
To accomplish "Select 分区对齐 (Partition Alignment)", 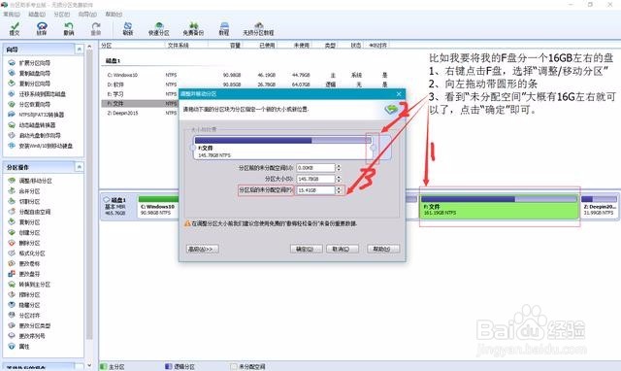I will (x=24, y=315).
